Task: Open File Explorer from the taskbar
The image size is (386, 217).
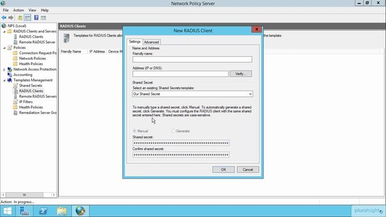Action: pos(62,211)
